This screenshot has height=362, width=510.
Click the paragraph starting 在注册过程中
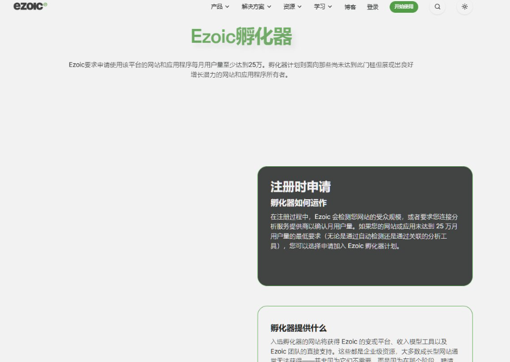(364, 231)
